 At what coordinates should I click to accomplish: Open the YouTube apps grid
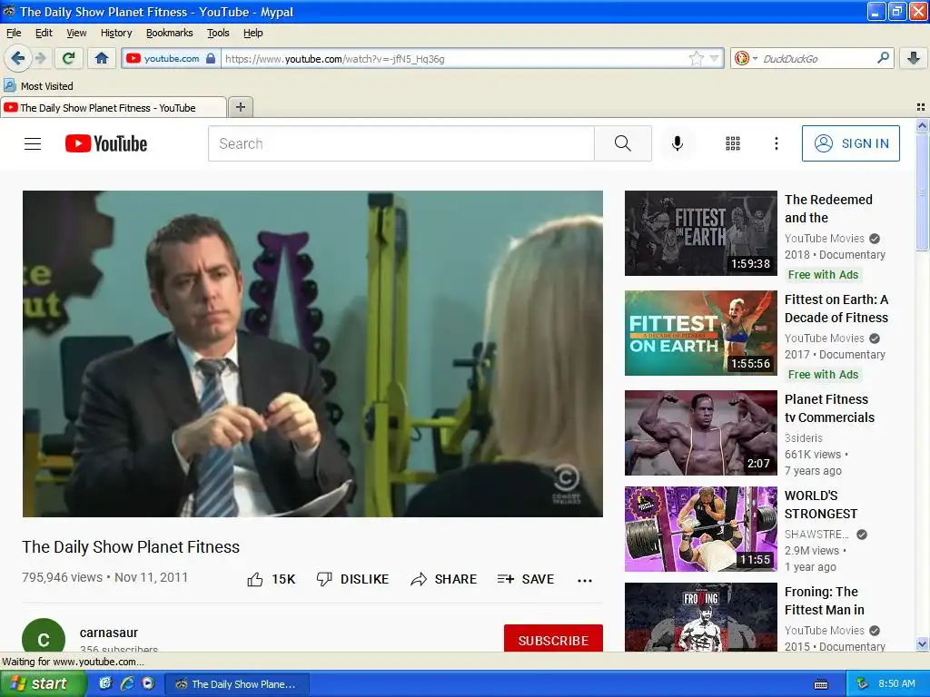pyautogui.click(x=733, y=143)
